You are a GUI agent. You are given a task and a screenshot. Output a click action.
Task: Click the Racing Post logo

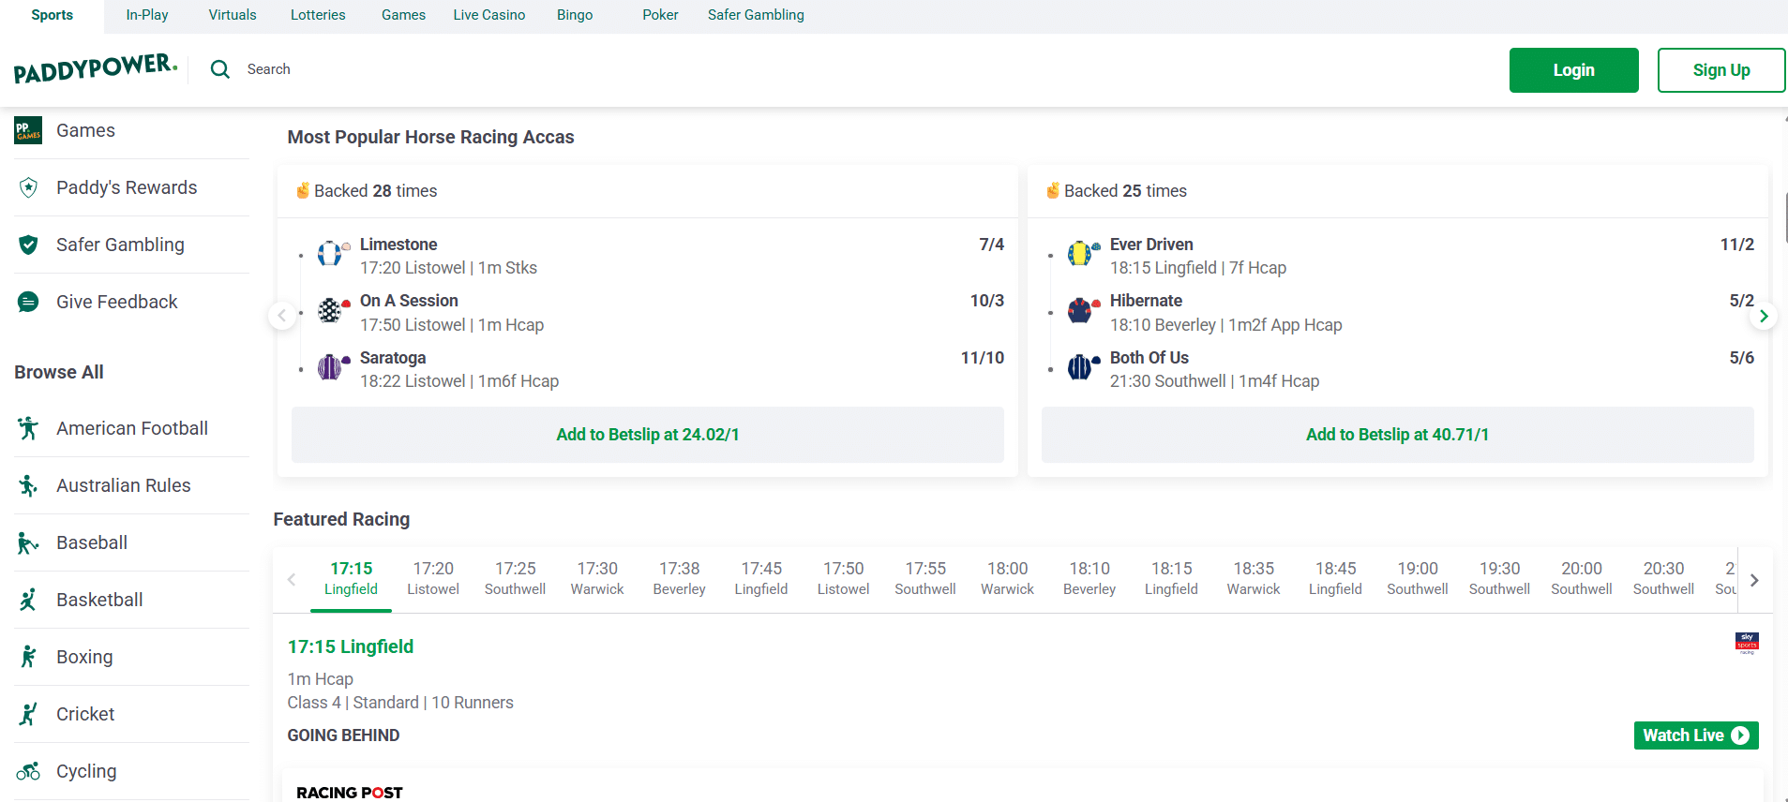pyautogui.click(x=350, y=793)
